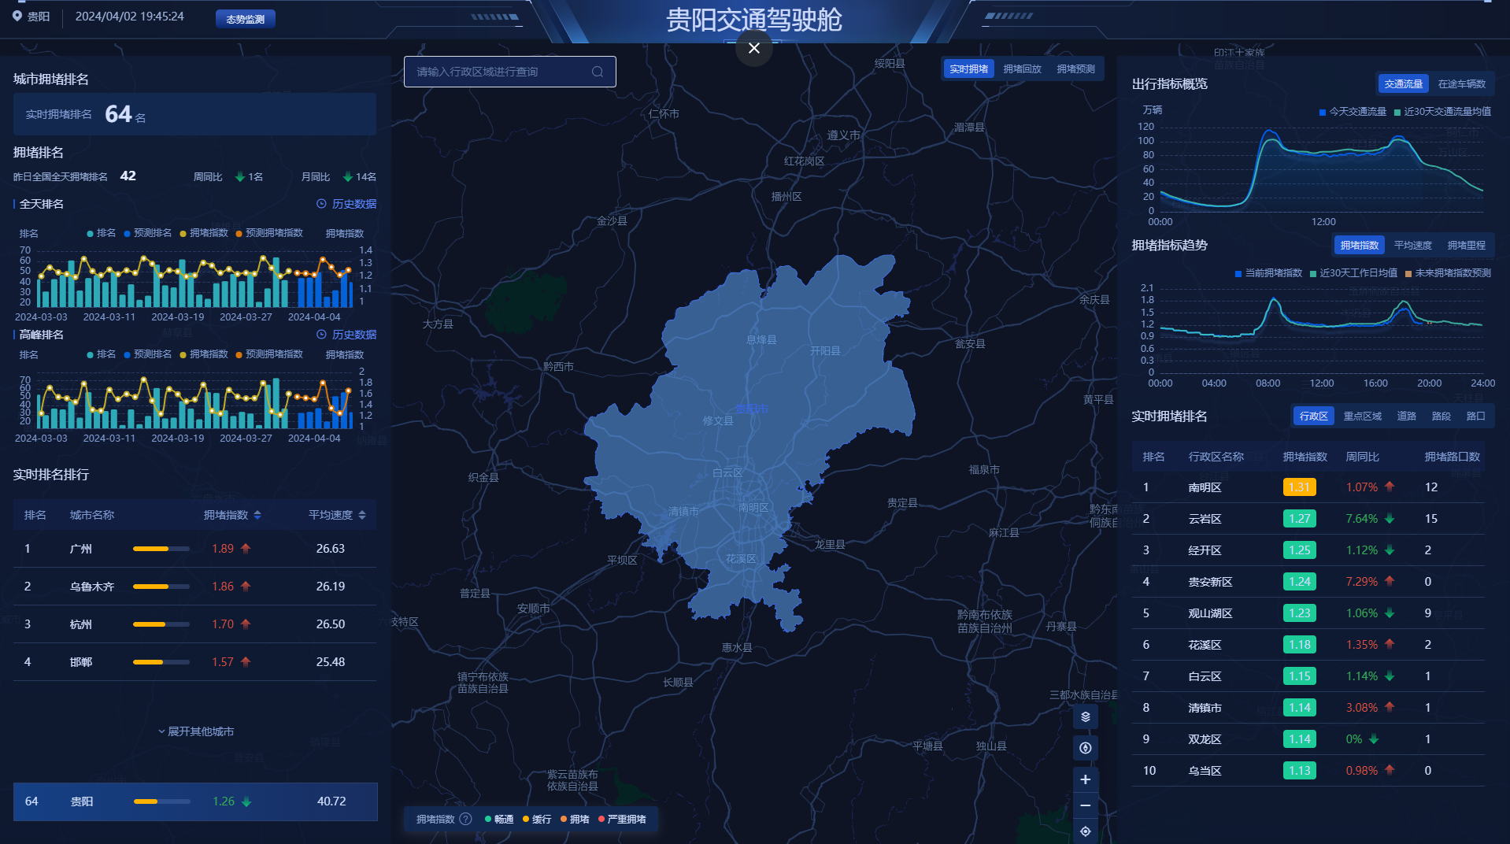Sort the table by 拥堵指数 column
The image size is (1510, 844).
pos(257,515)
